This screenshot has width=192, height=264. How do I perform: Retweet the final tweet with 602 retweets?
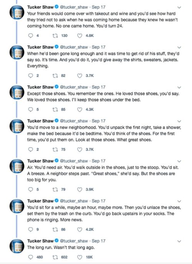(x=55, y=257)
